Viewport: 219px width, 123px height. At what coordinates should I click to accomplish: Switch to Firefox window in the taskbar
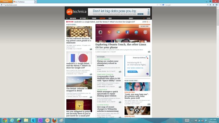(x=54, y=120)
